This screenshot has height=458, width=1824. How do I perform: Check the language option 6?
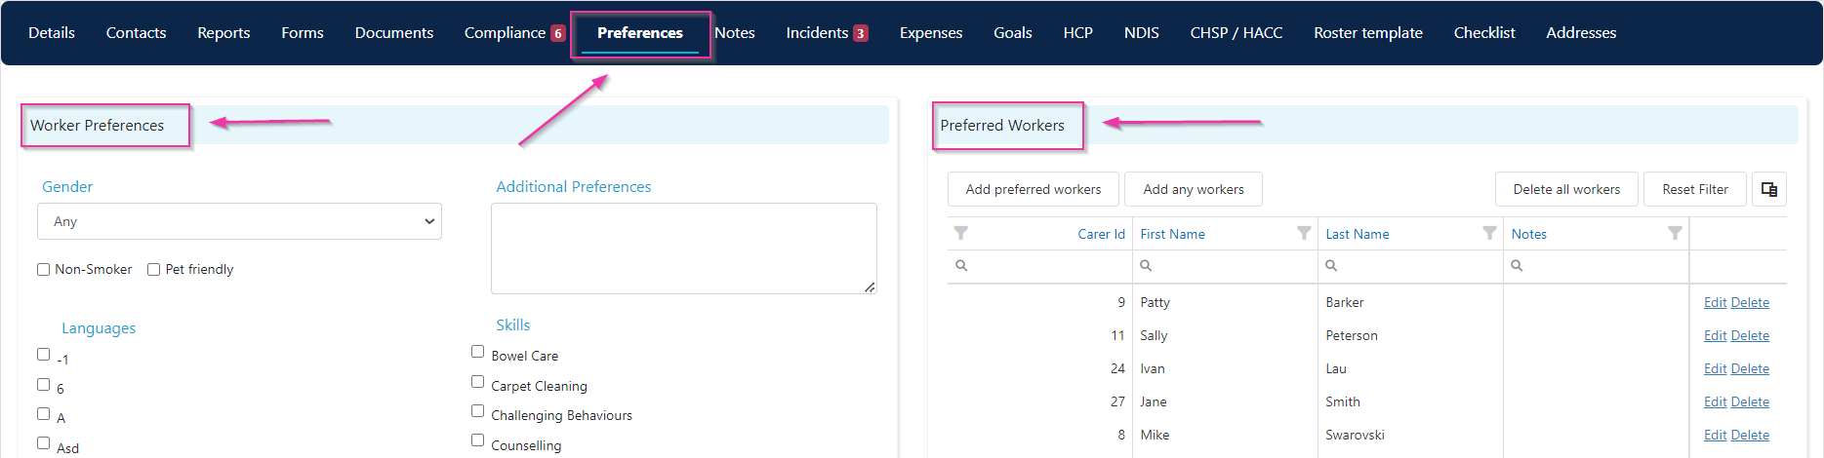43,384
